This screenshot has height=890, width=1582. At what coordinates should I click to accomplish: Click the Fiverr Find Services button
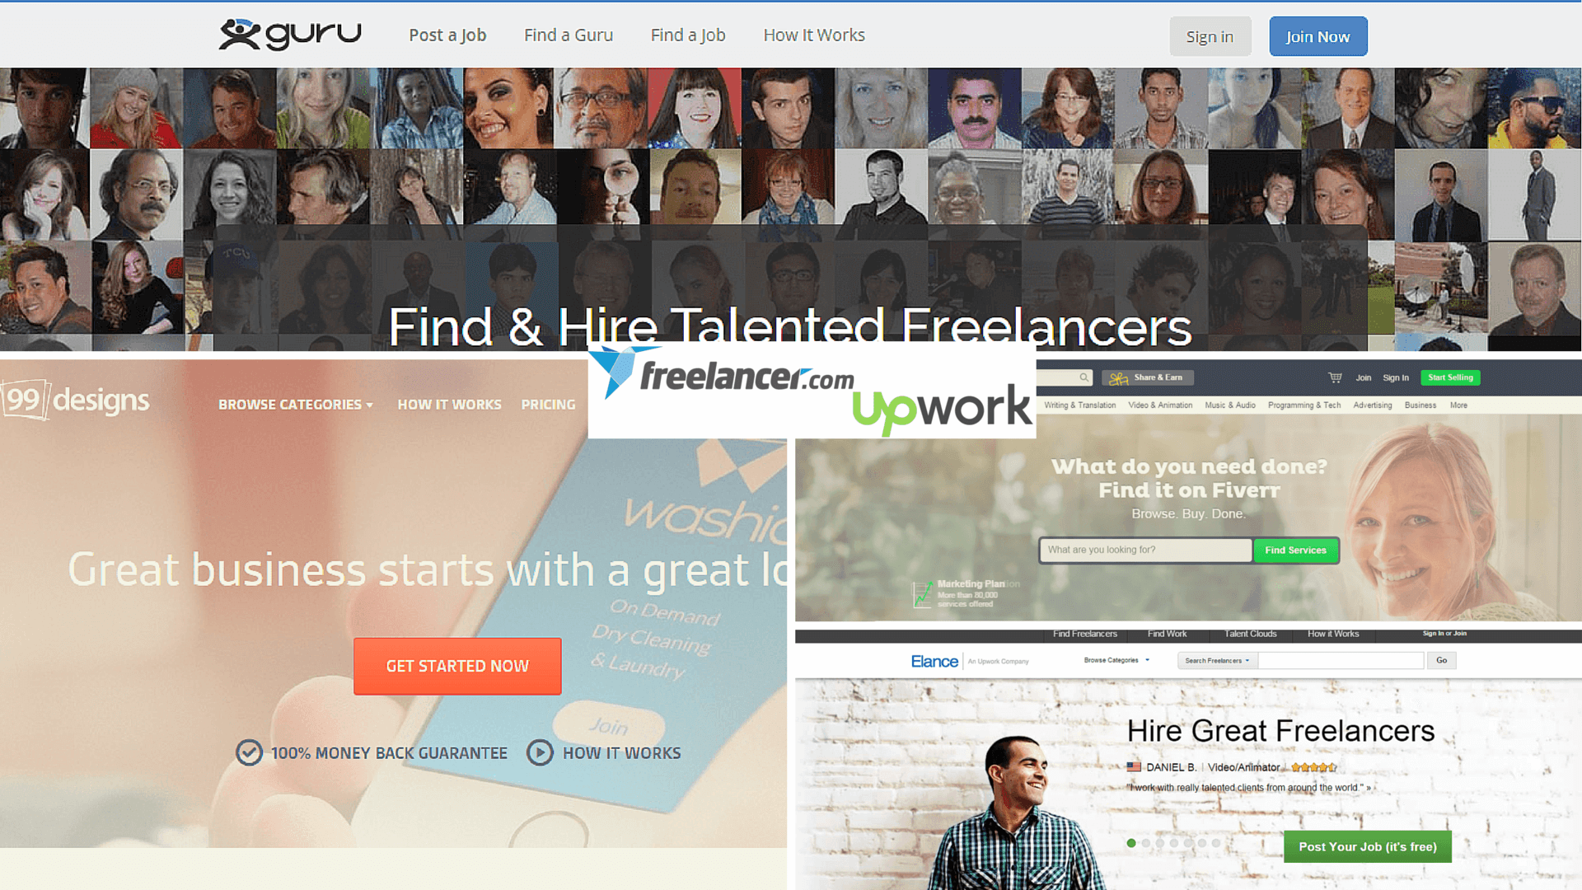click(x=1295, y=550)
